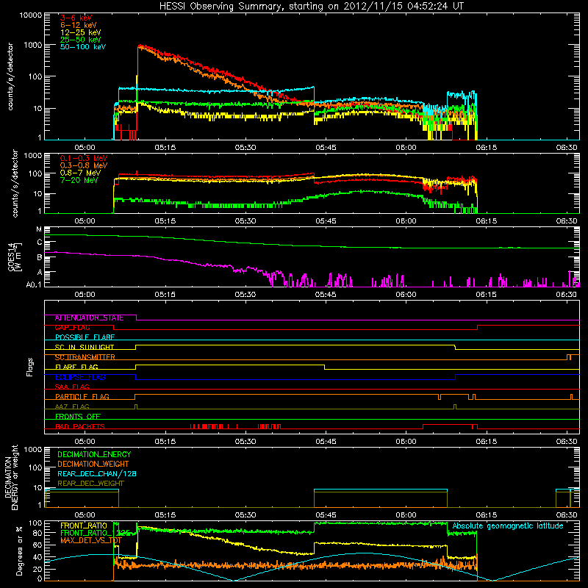The image size is (588, 588).
Task: Click the 05:15 tick under the top plot
Action: tap(165, 148)
